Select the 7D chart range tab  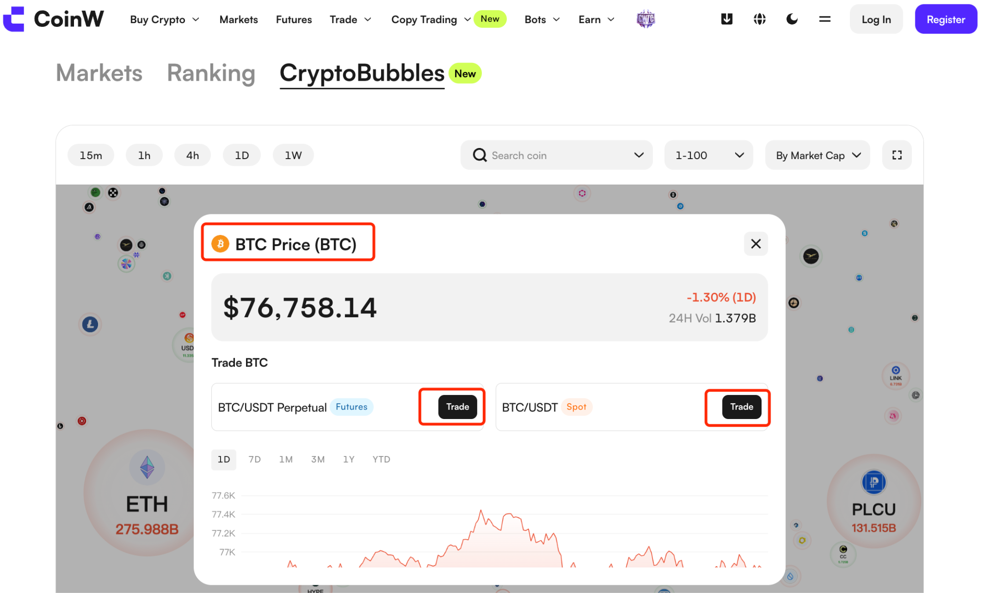click(x=255, y=459)
